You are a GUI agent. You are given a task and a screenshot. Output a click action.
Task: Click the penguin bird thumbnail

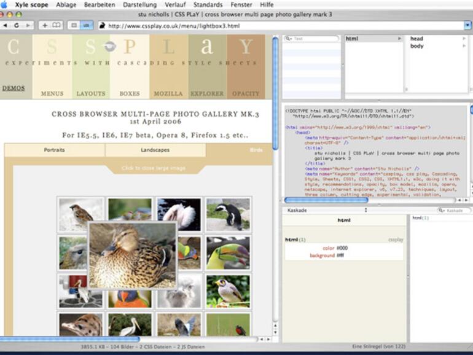(x=228, y=214)
